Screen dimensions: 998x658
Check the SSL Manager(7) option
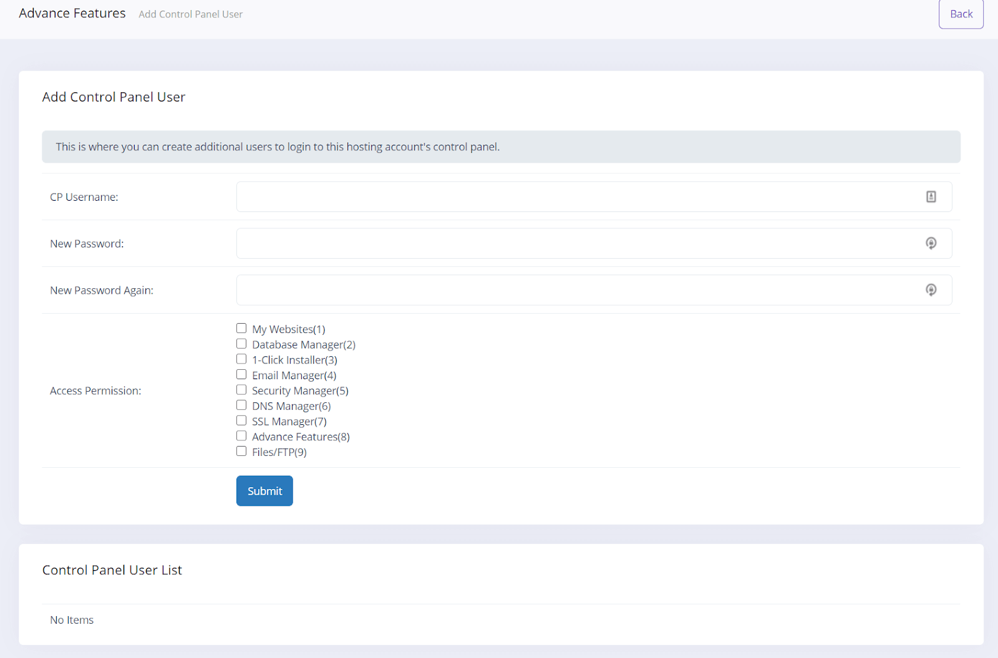pos(241,420)
